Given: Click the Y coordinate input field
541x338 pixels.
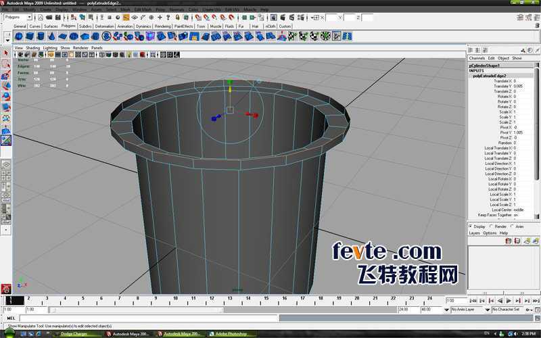Looking at the screenshot, I should (x=349, y=18).
